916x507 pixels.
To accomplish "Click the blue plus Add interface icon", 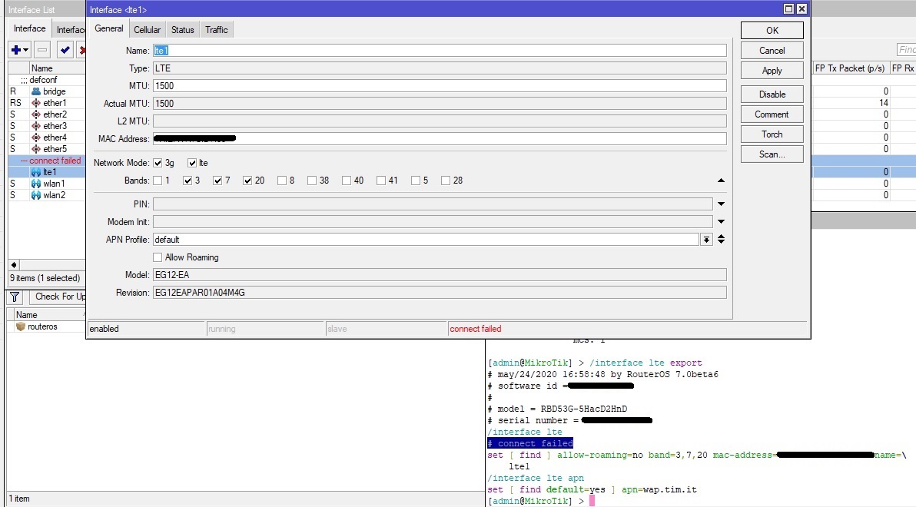I will 16,50.
